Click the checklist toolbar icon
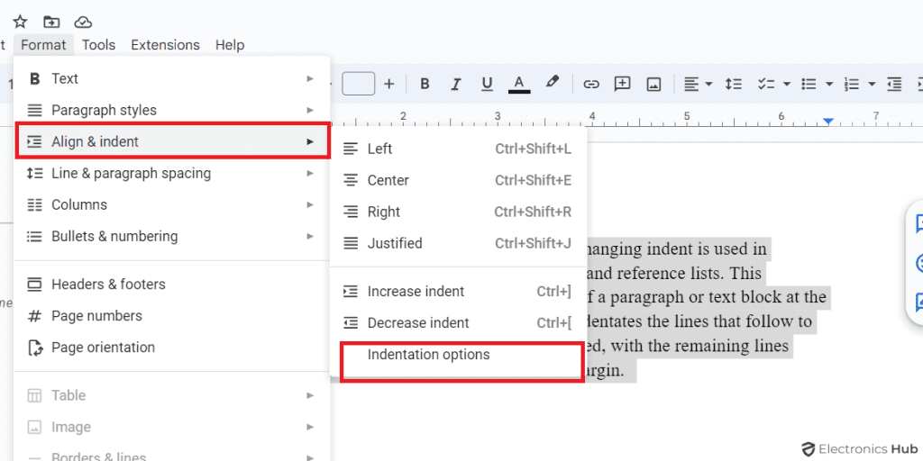 click(766, 84)
